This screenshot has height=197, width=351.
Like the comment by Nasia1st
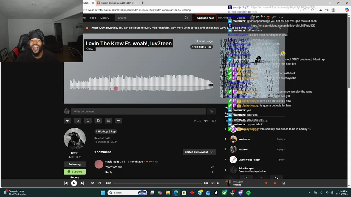tap(212, 167)
